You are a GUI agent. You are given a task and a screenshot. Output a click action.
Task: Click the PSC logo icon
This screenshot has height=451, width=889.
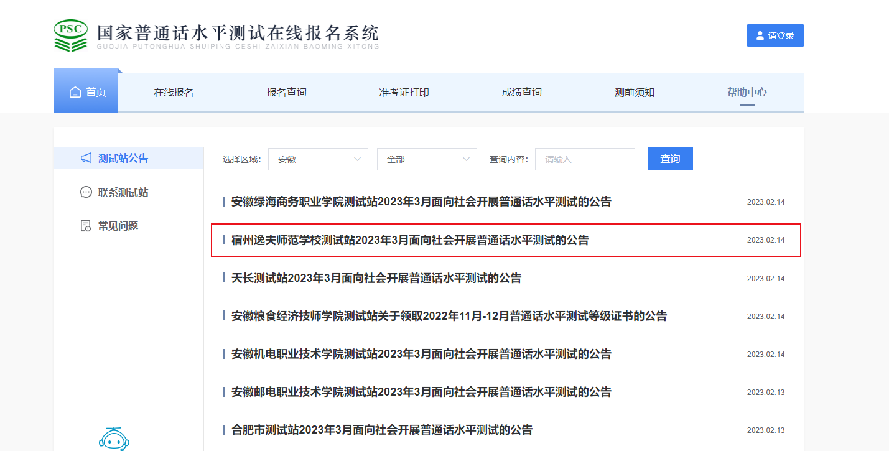(x=71, y=35)
